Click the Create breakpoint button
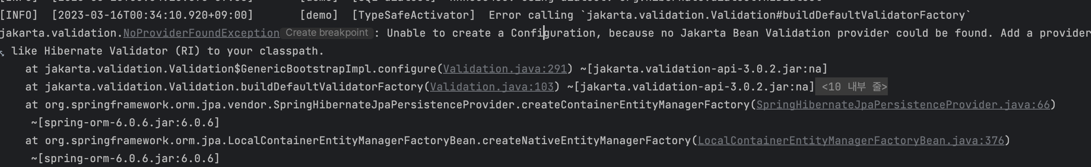The width and height of the screenshot is (1091, 167). tap(326, 33)
